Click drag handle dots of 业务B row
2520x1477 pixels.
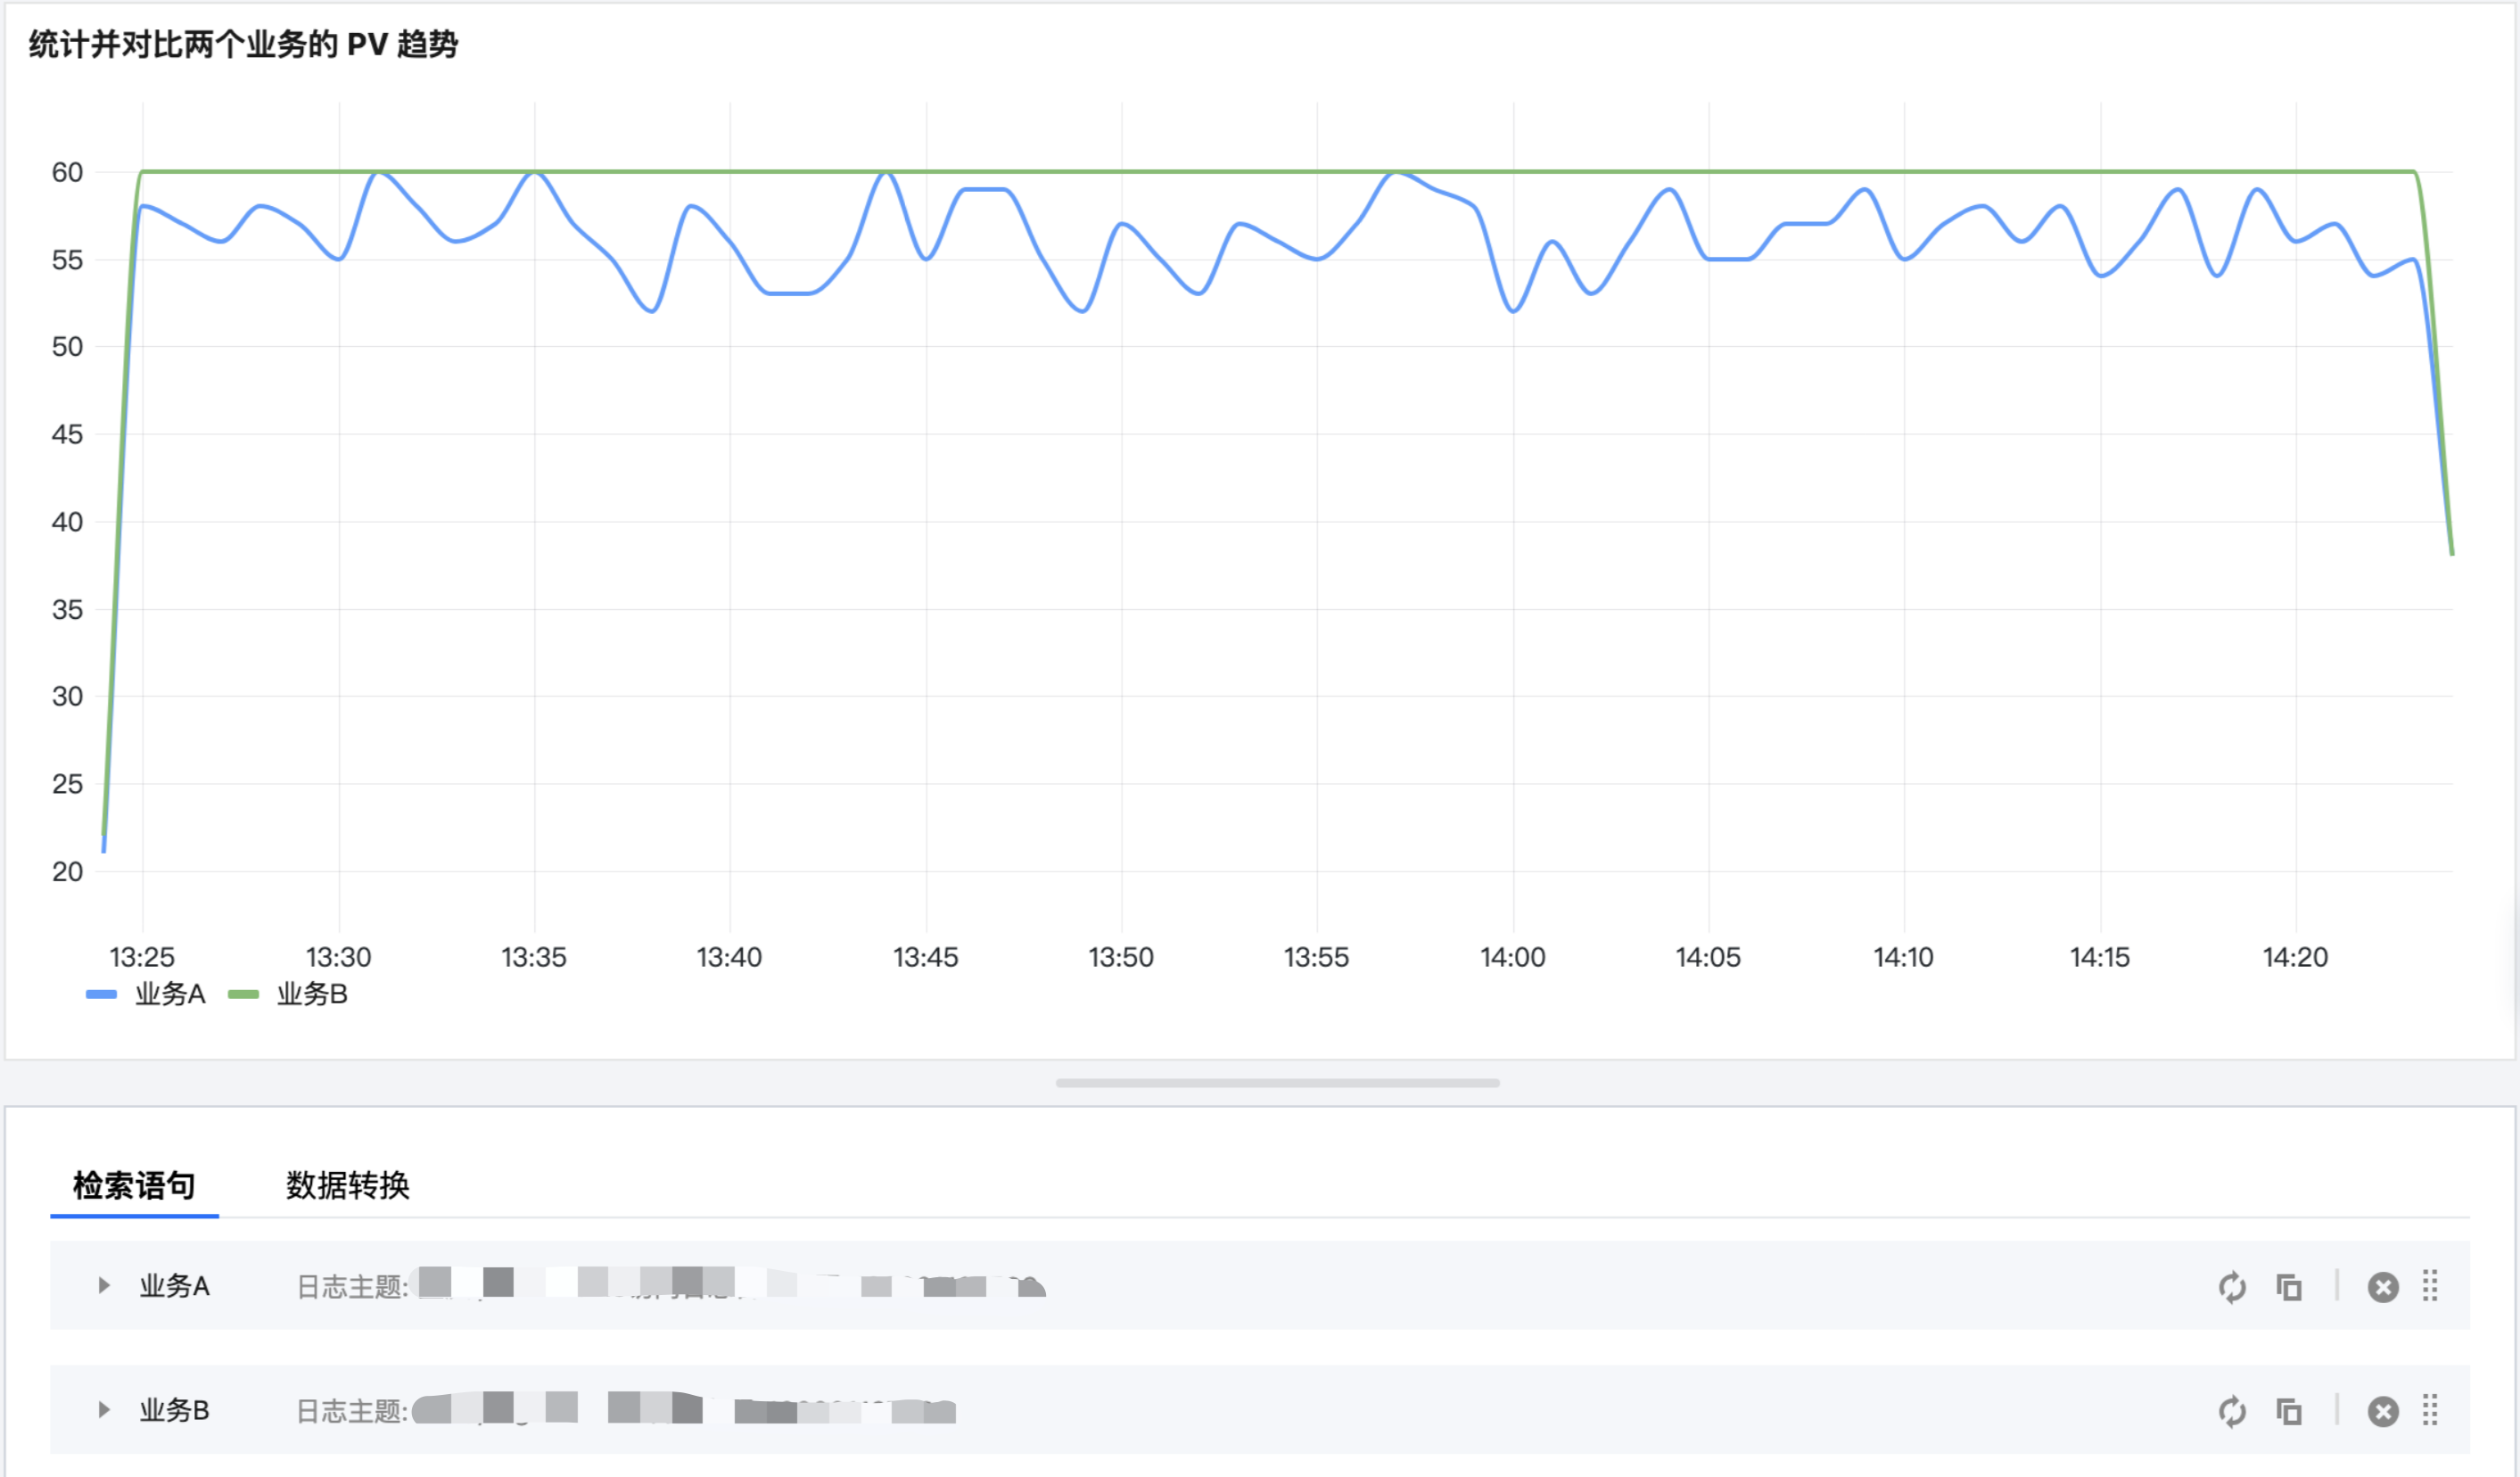pyautogui.click(x=2431, y=1410)
